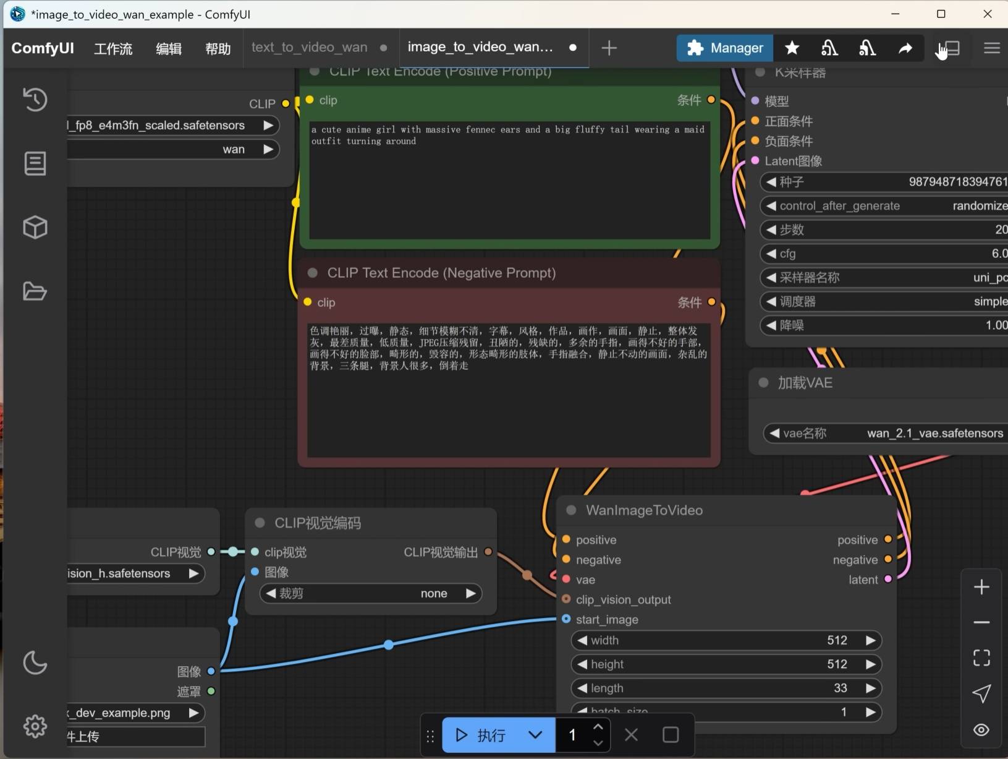Open the 帮助 menu
The width and height of the screenshot is (1008, 759).
point(218,48)
